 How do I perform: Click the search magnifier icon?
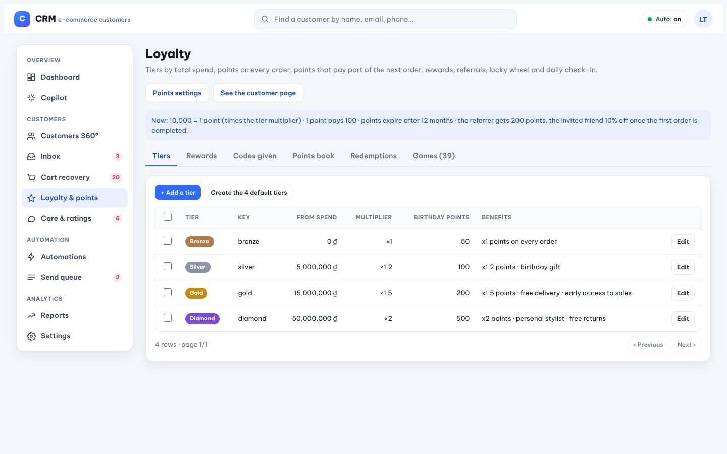(265, 19)
